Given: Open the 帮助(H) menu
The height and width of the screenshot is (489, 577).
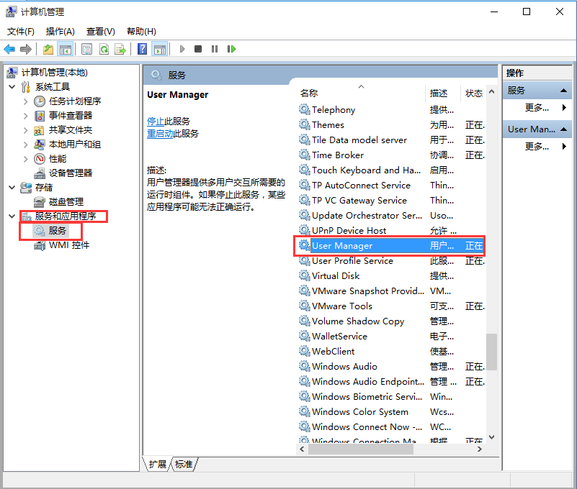Looking at the screenshot, I should coord(141,31).
